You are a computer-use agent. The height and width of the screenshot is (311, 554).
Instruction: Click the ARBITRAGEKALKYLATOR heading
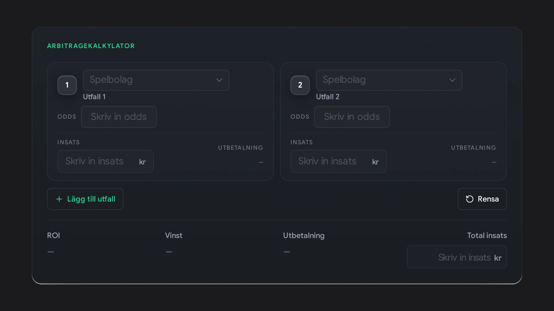91,46
